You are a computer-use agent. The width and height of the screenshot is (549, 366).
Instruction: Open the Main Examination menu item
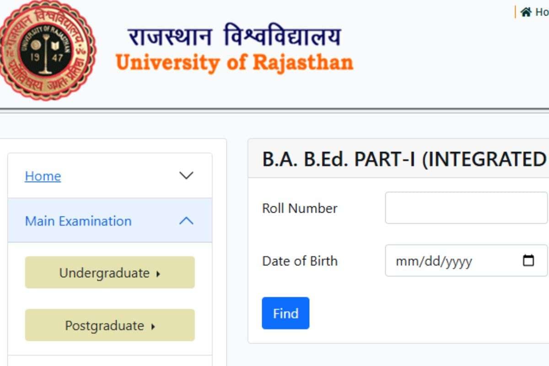pos(77,221)
